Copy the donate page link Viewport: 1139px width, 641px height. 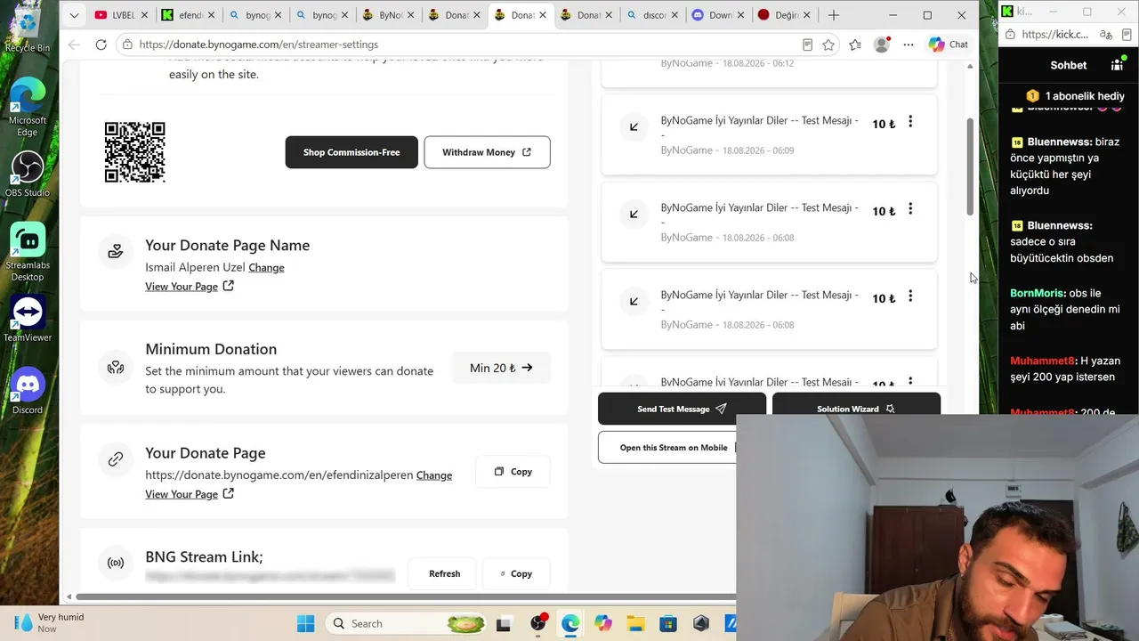pyautogui.click(x=513, y=472)
